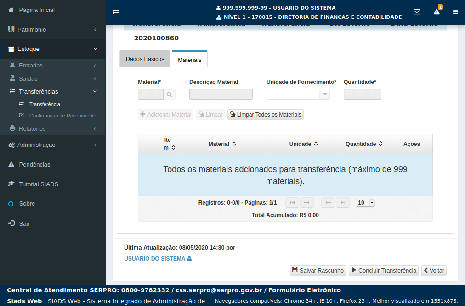The width and height of the screenshot is (465, 306).
Task: Open Tutorial SIADS
Action: click(39, 184)
